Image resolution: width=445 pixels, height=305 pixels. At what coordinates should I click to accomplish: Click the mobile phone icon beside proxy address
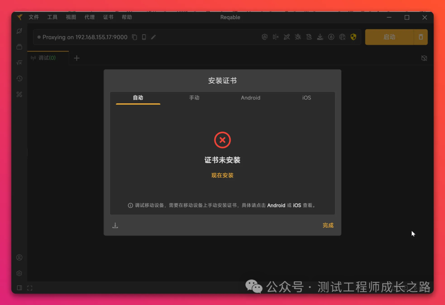pos(144,37)
